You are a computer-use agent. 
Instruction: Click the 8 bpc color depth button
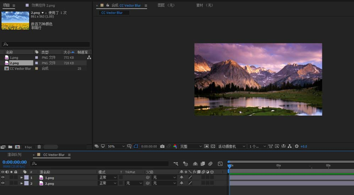[28, 147]
